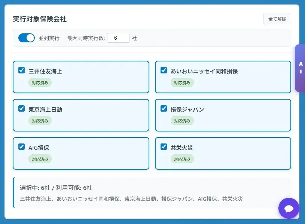
Task: Focus the 最大同時実行数 number field
Action: [x=118, y=38]
